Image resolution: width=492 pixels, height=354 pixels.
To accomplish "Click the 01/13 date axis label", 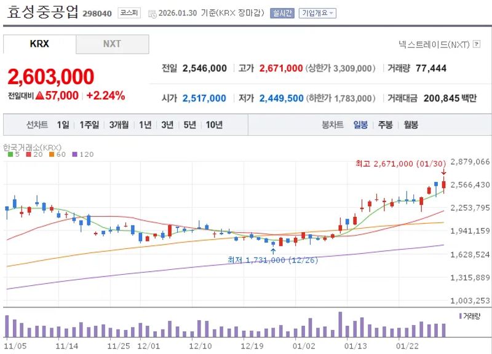I will pos(356,346).
